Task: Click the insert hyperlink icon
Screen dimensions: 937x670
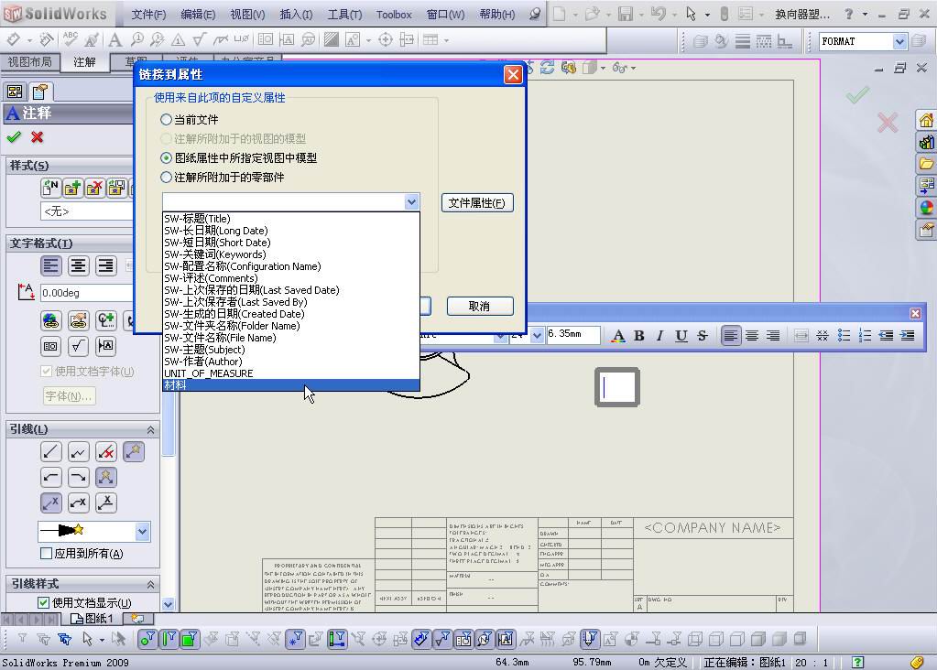Action: click(50, 320)
